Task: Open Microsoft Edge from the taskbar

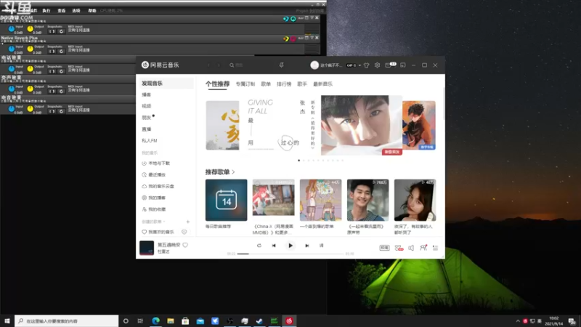Action: (x=155, y=321)
